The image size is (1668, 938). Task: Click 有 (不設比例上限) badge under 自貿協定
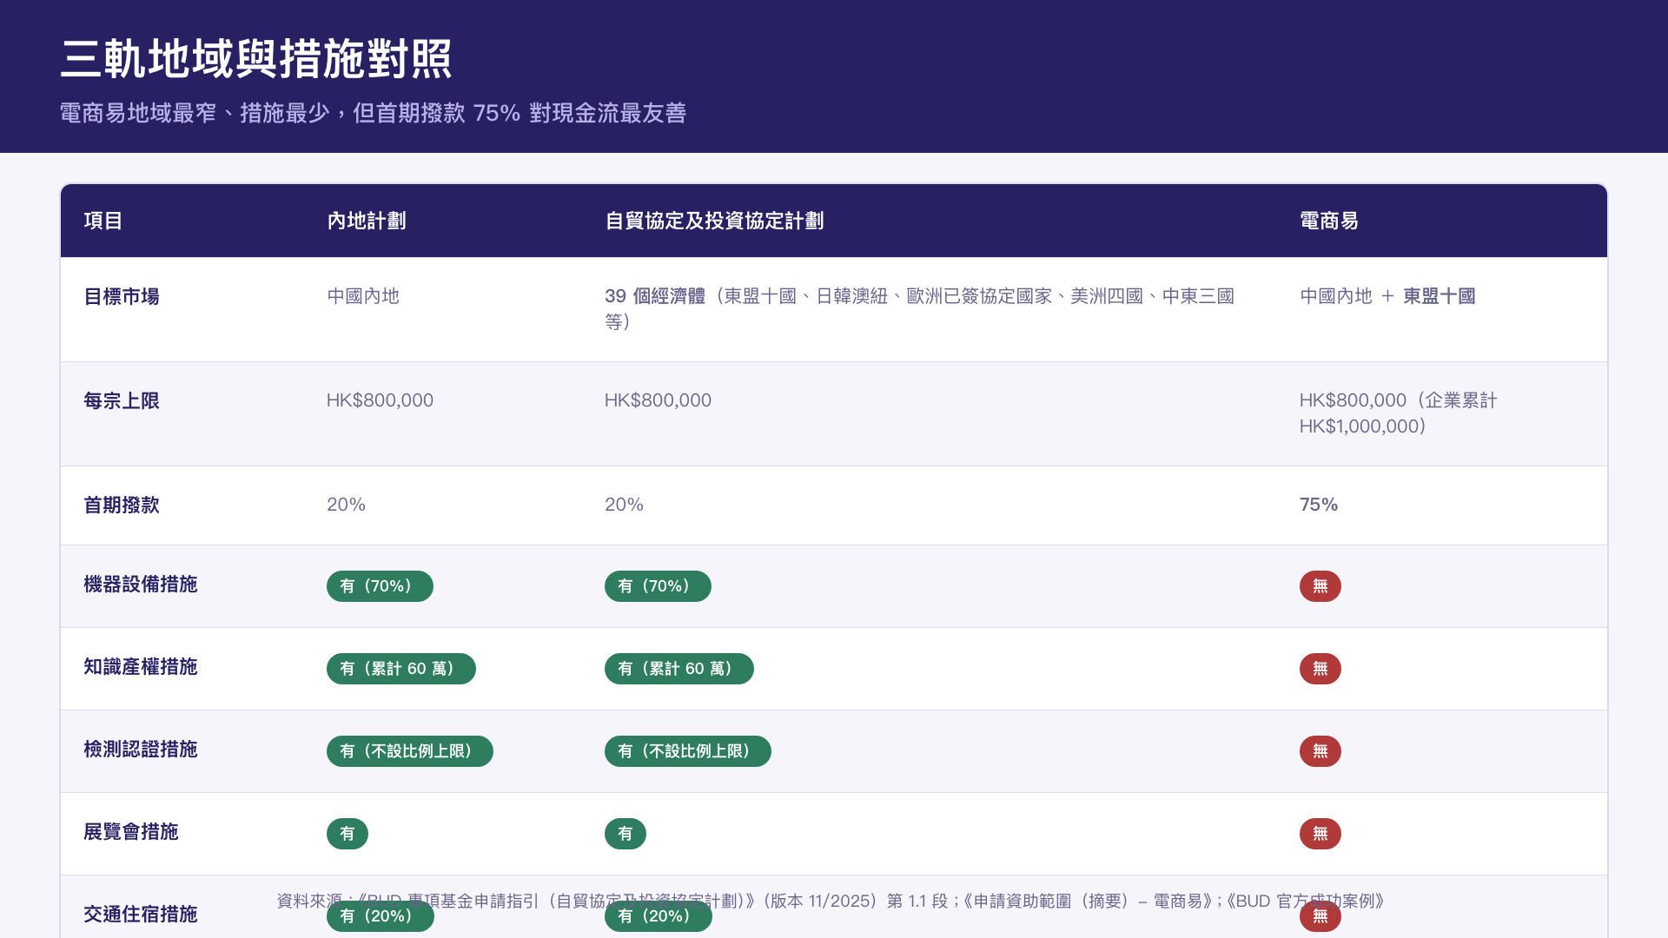pyautogui.click(x=688, y=751)
